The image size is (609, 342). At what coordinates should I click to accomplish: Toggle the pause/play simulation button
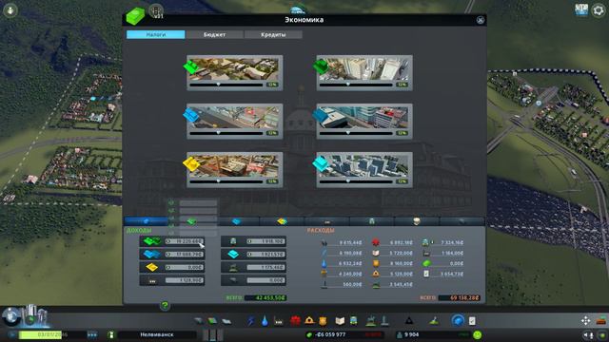pos(12,334)
